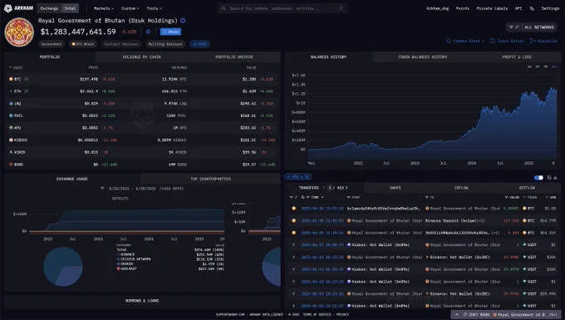565x320 pixels.
Task: Click the +2 more tags button
Action: [x=199, y=44]
